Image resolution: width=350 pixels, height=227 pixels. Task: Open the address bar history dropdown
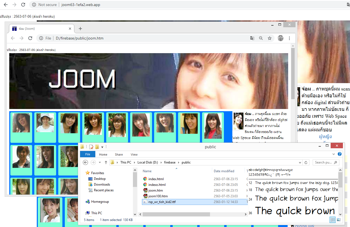coord(300,162)
